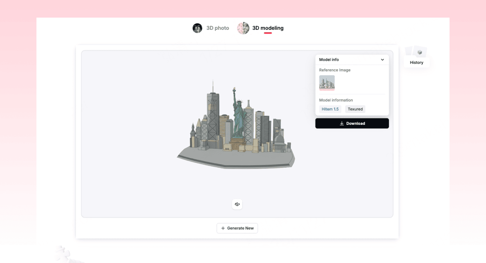Collapse the Model info chevron
The image size is (486, 263).
(x=382, y=60)
